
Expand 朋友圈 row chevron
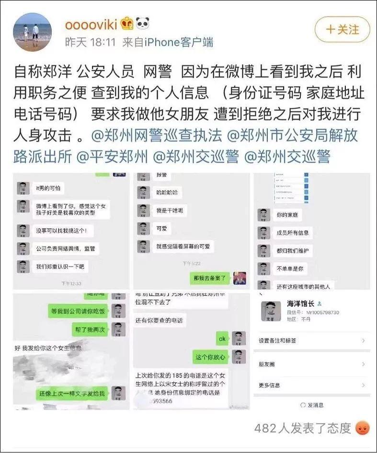363,364
